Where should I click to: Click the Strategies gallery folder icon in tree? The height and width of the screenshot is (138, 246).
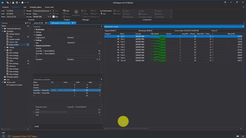(5, 77)
